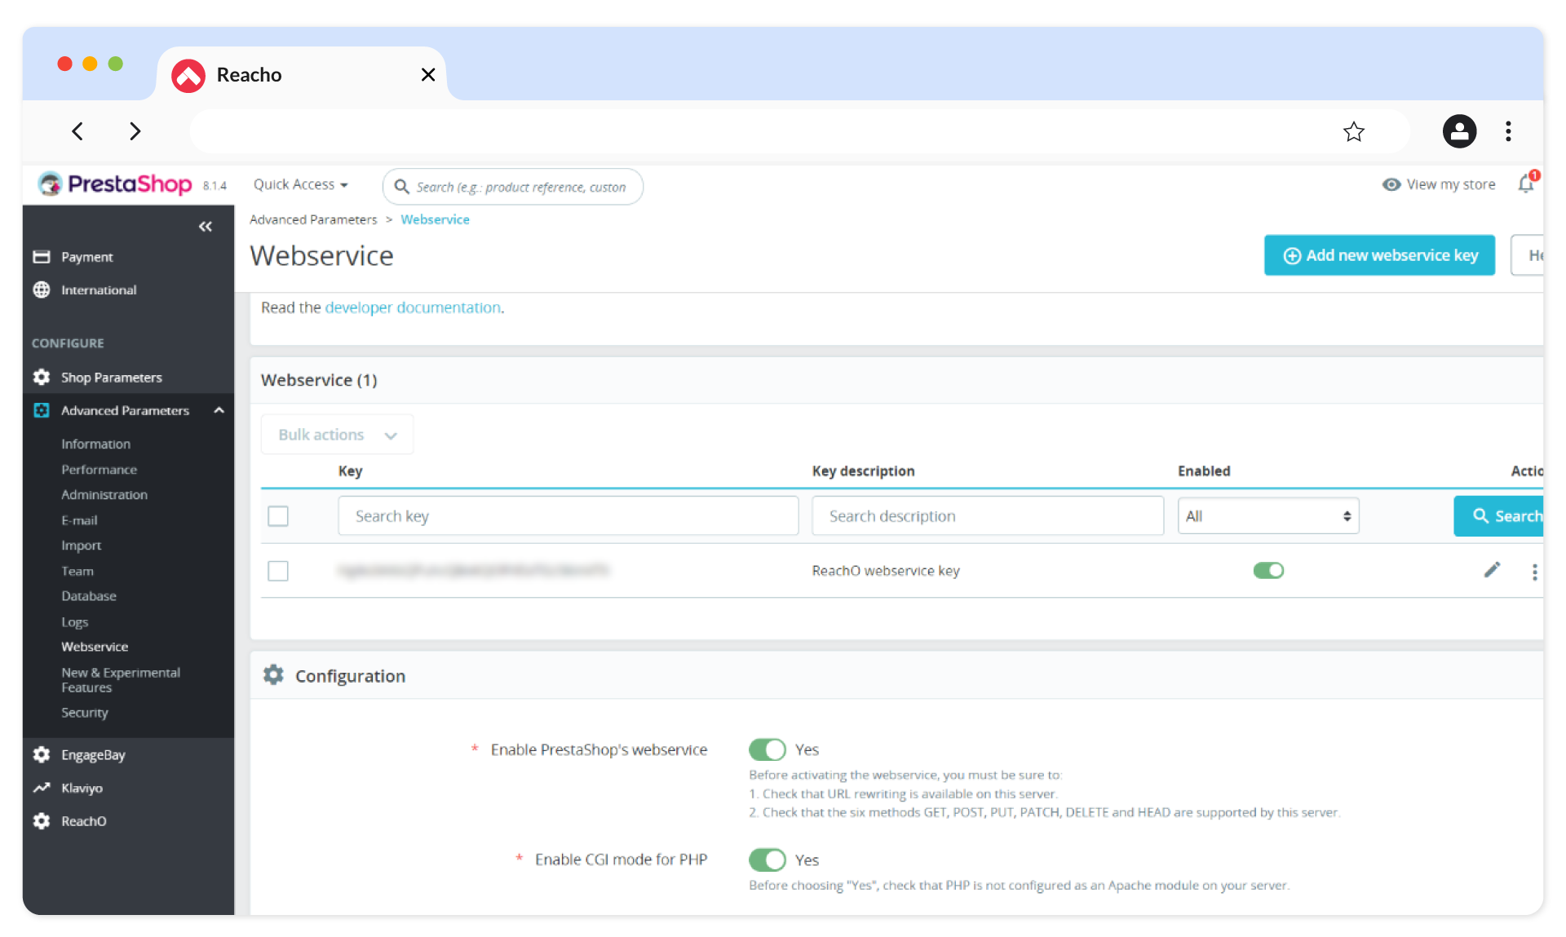Open the browser three-dot menu
Screen dimensions: 1566x937
point(1508,131)
